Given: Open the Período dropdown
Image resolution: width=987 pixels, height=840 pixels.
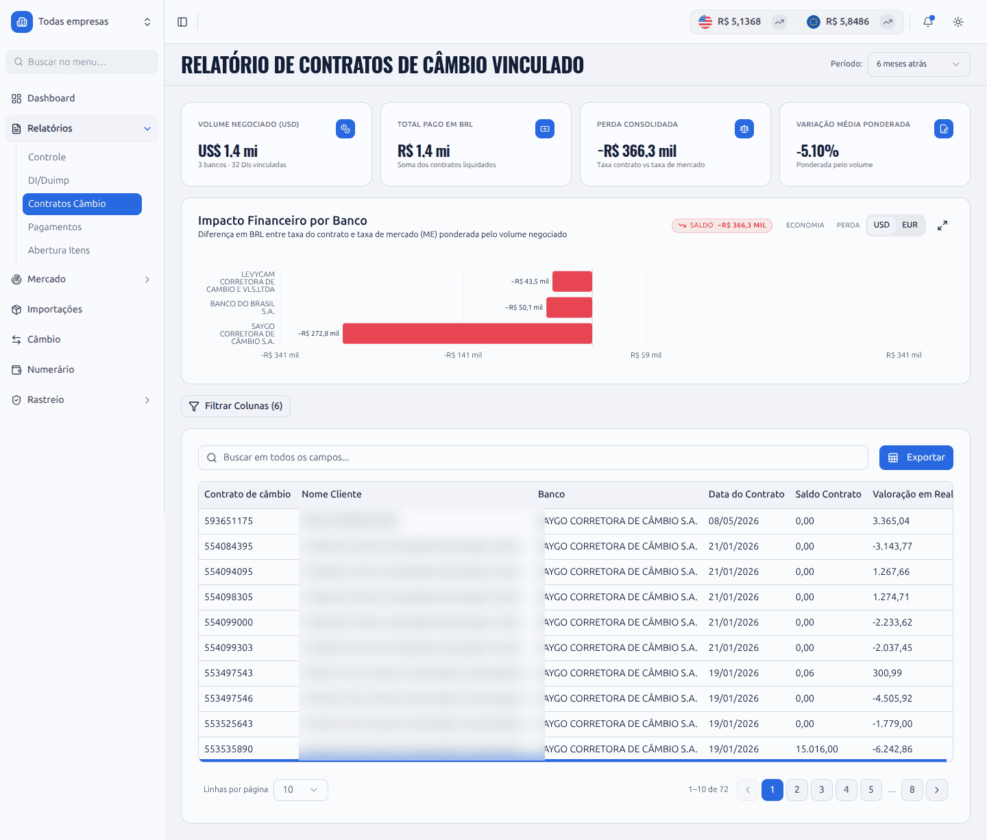Looking at the screenshot, I should pyautogui.click(x=918, y=64).
